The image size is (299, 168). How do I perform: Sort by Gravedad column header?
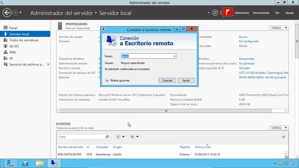(x=102, y=147)
